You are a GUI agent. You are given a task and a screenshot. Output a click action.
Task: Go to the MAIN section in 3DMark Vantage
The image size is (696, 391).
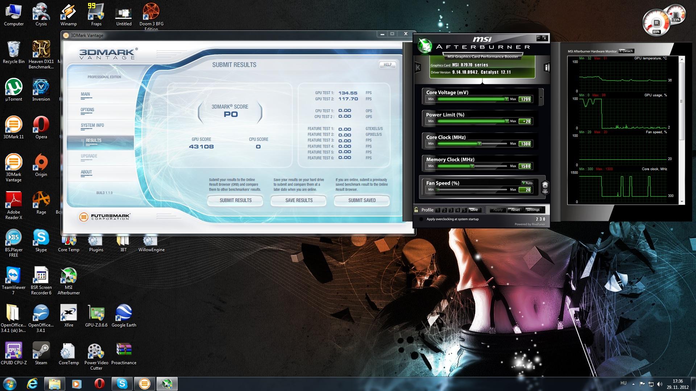100,96
